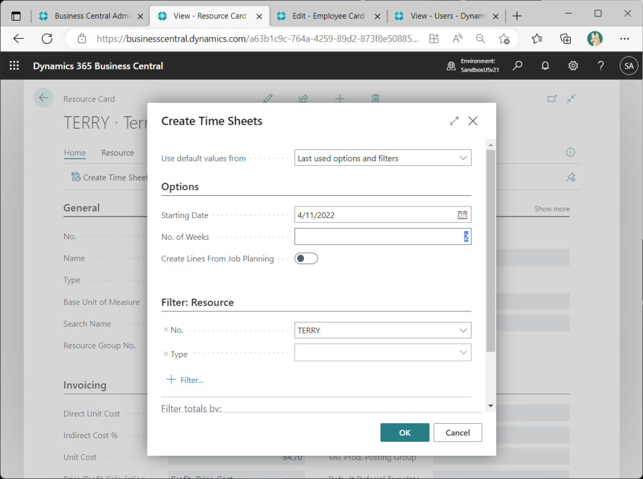Screen dimensions: 643x479
Task: Open browser Collections
Action: [566, 39]
